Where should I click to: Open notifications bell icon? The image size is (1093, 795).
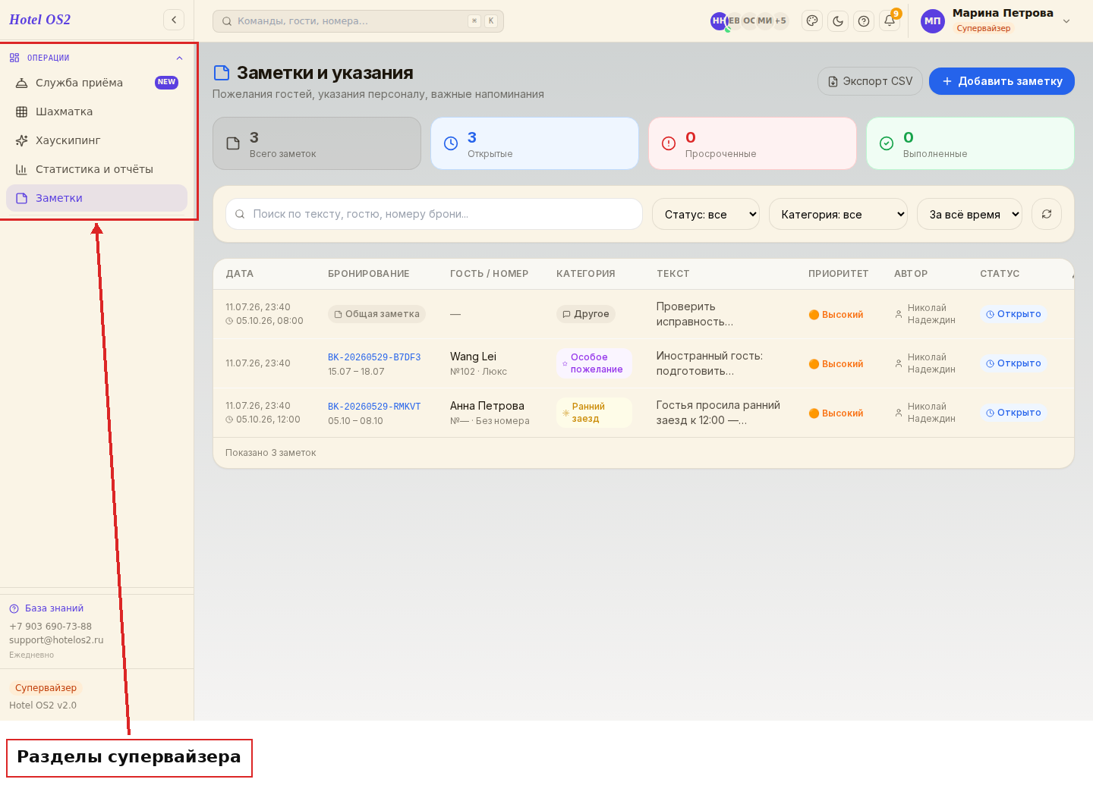pos(890,21)
